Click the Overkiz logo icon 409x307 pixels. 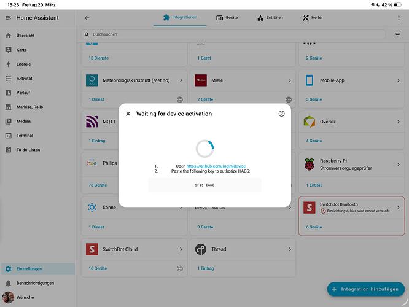(x=310, y=122)
